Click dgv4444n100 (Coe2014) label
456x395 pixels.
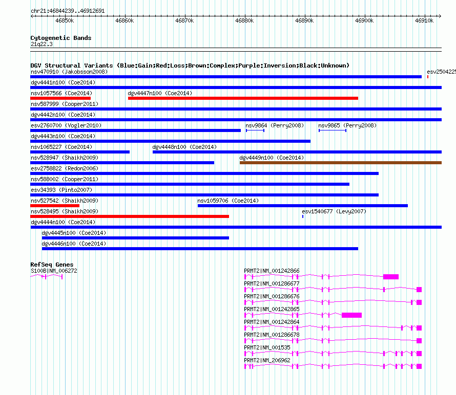point(63,222)
